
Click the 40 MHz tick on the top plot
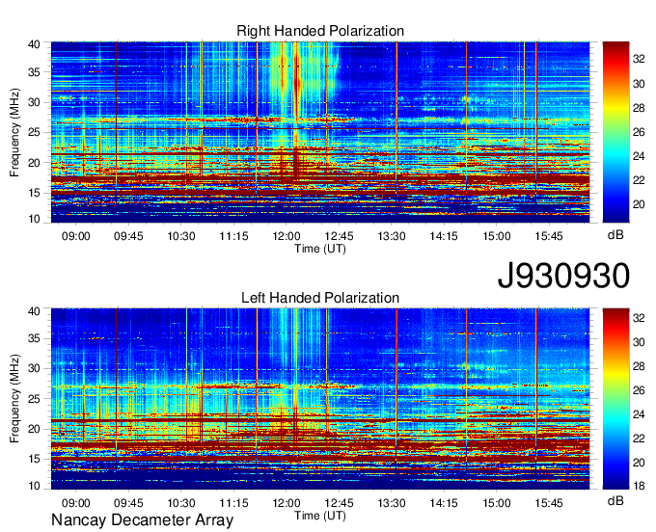(34, 44)
